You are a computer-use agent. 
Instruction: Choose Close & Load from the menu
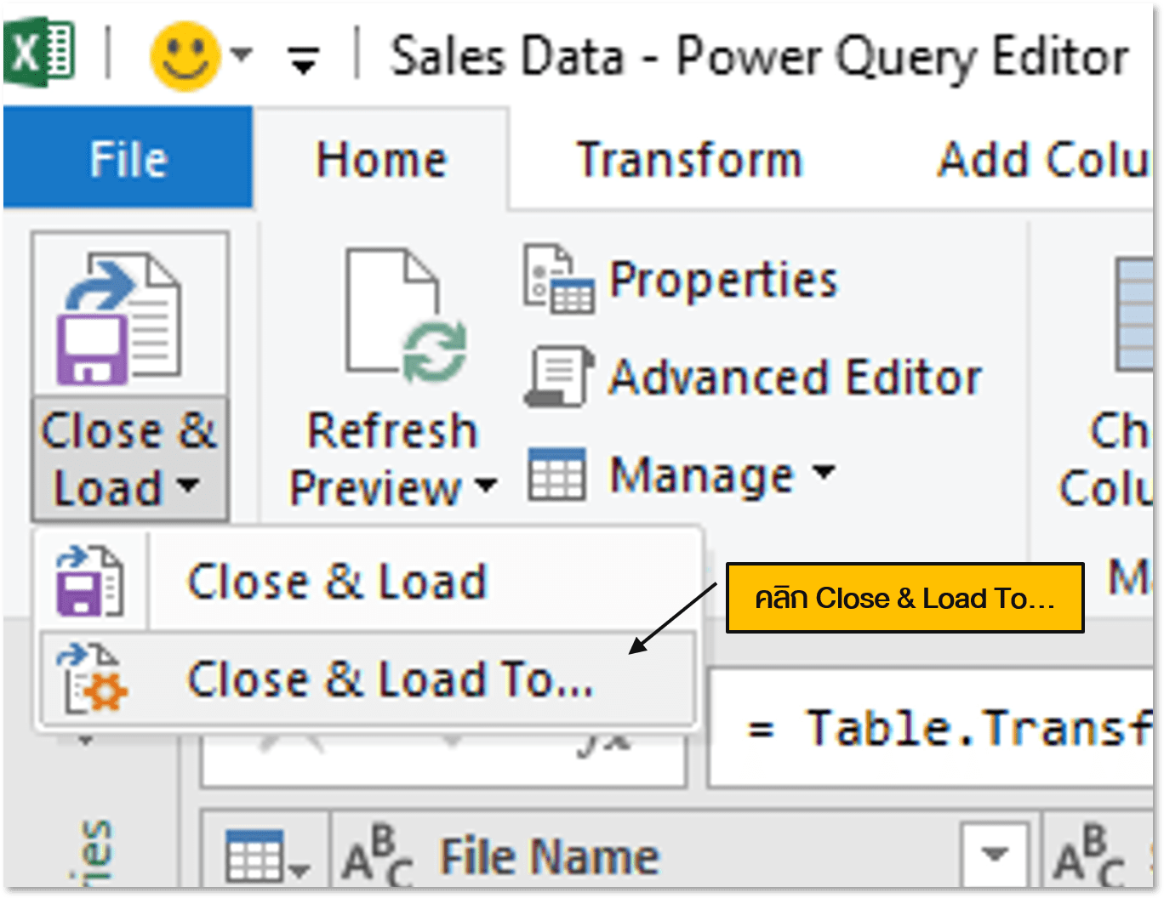pyautogui.click(x=336, y=581)
